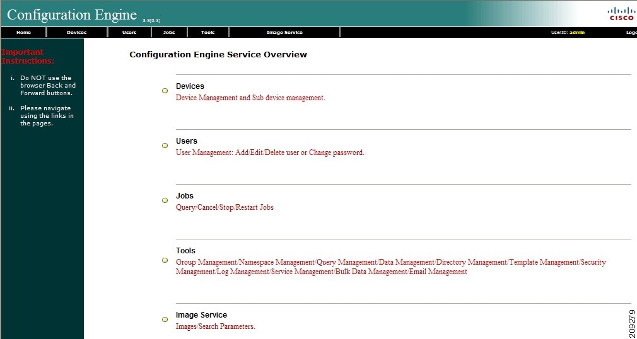The width and height of the screenshot is (637, 339).
Task: Click the 'Do NOT use the browser Back' instruction
Action: tap(48, 85)
